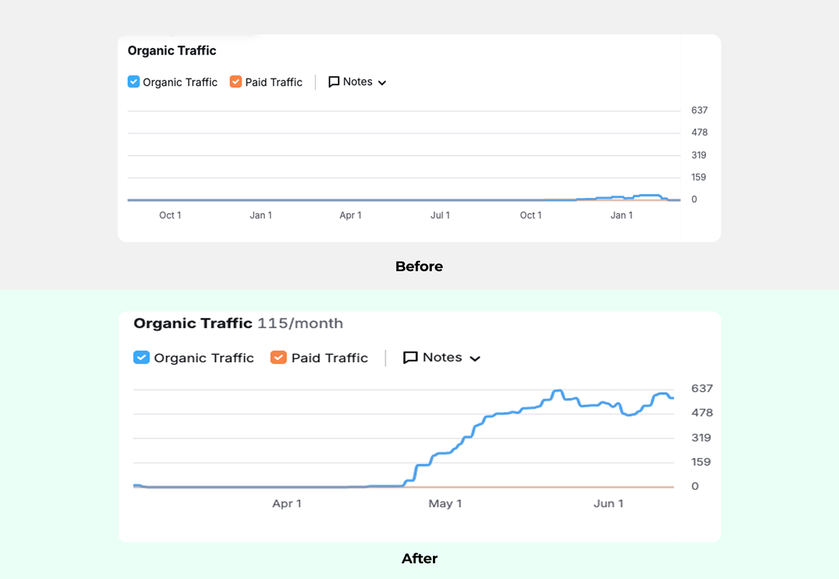The image size is (839, 579).
Task: Click the 0 baseline value on the Before chart
Action: point(694,199)
